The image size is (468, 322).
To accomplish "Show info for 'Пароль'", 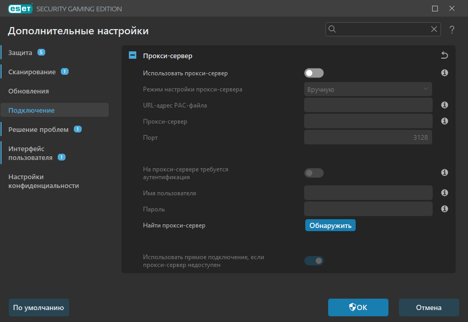I will (445, 209).
